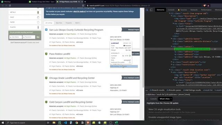Click the 'what it's made of' link

[x=79, y=11]
